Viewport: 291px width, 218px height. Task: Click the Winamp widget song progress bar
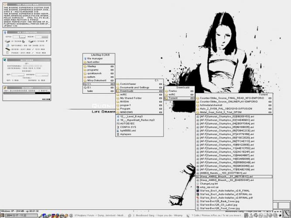(x=27, y=93)
